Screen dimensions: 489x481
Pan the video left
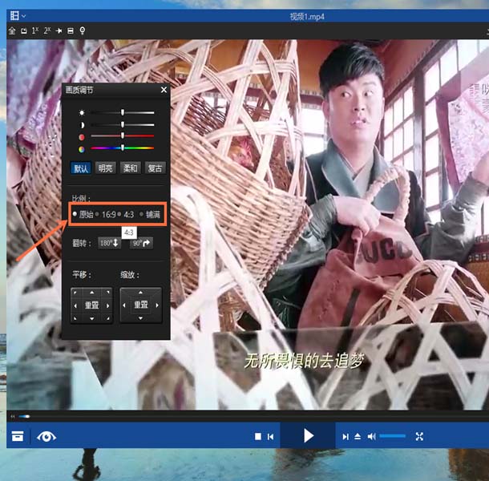tap(75, 305)
